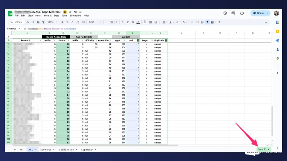Open the fill color picker
The width and height of the screenshot is (287, 161).
(x=145, y=22)
